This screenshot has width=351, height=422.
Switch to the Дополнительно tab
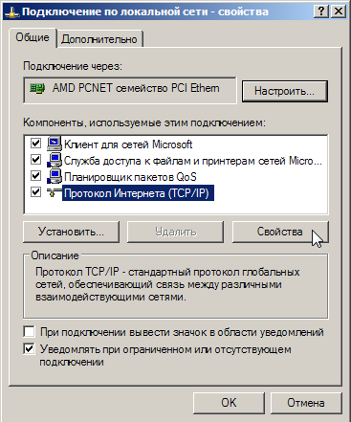[x=99, y=39]
